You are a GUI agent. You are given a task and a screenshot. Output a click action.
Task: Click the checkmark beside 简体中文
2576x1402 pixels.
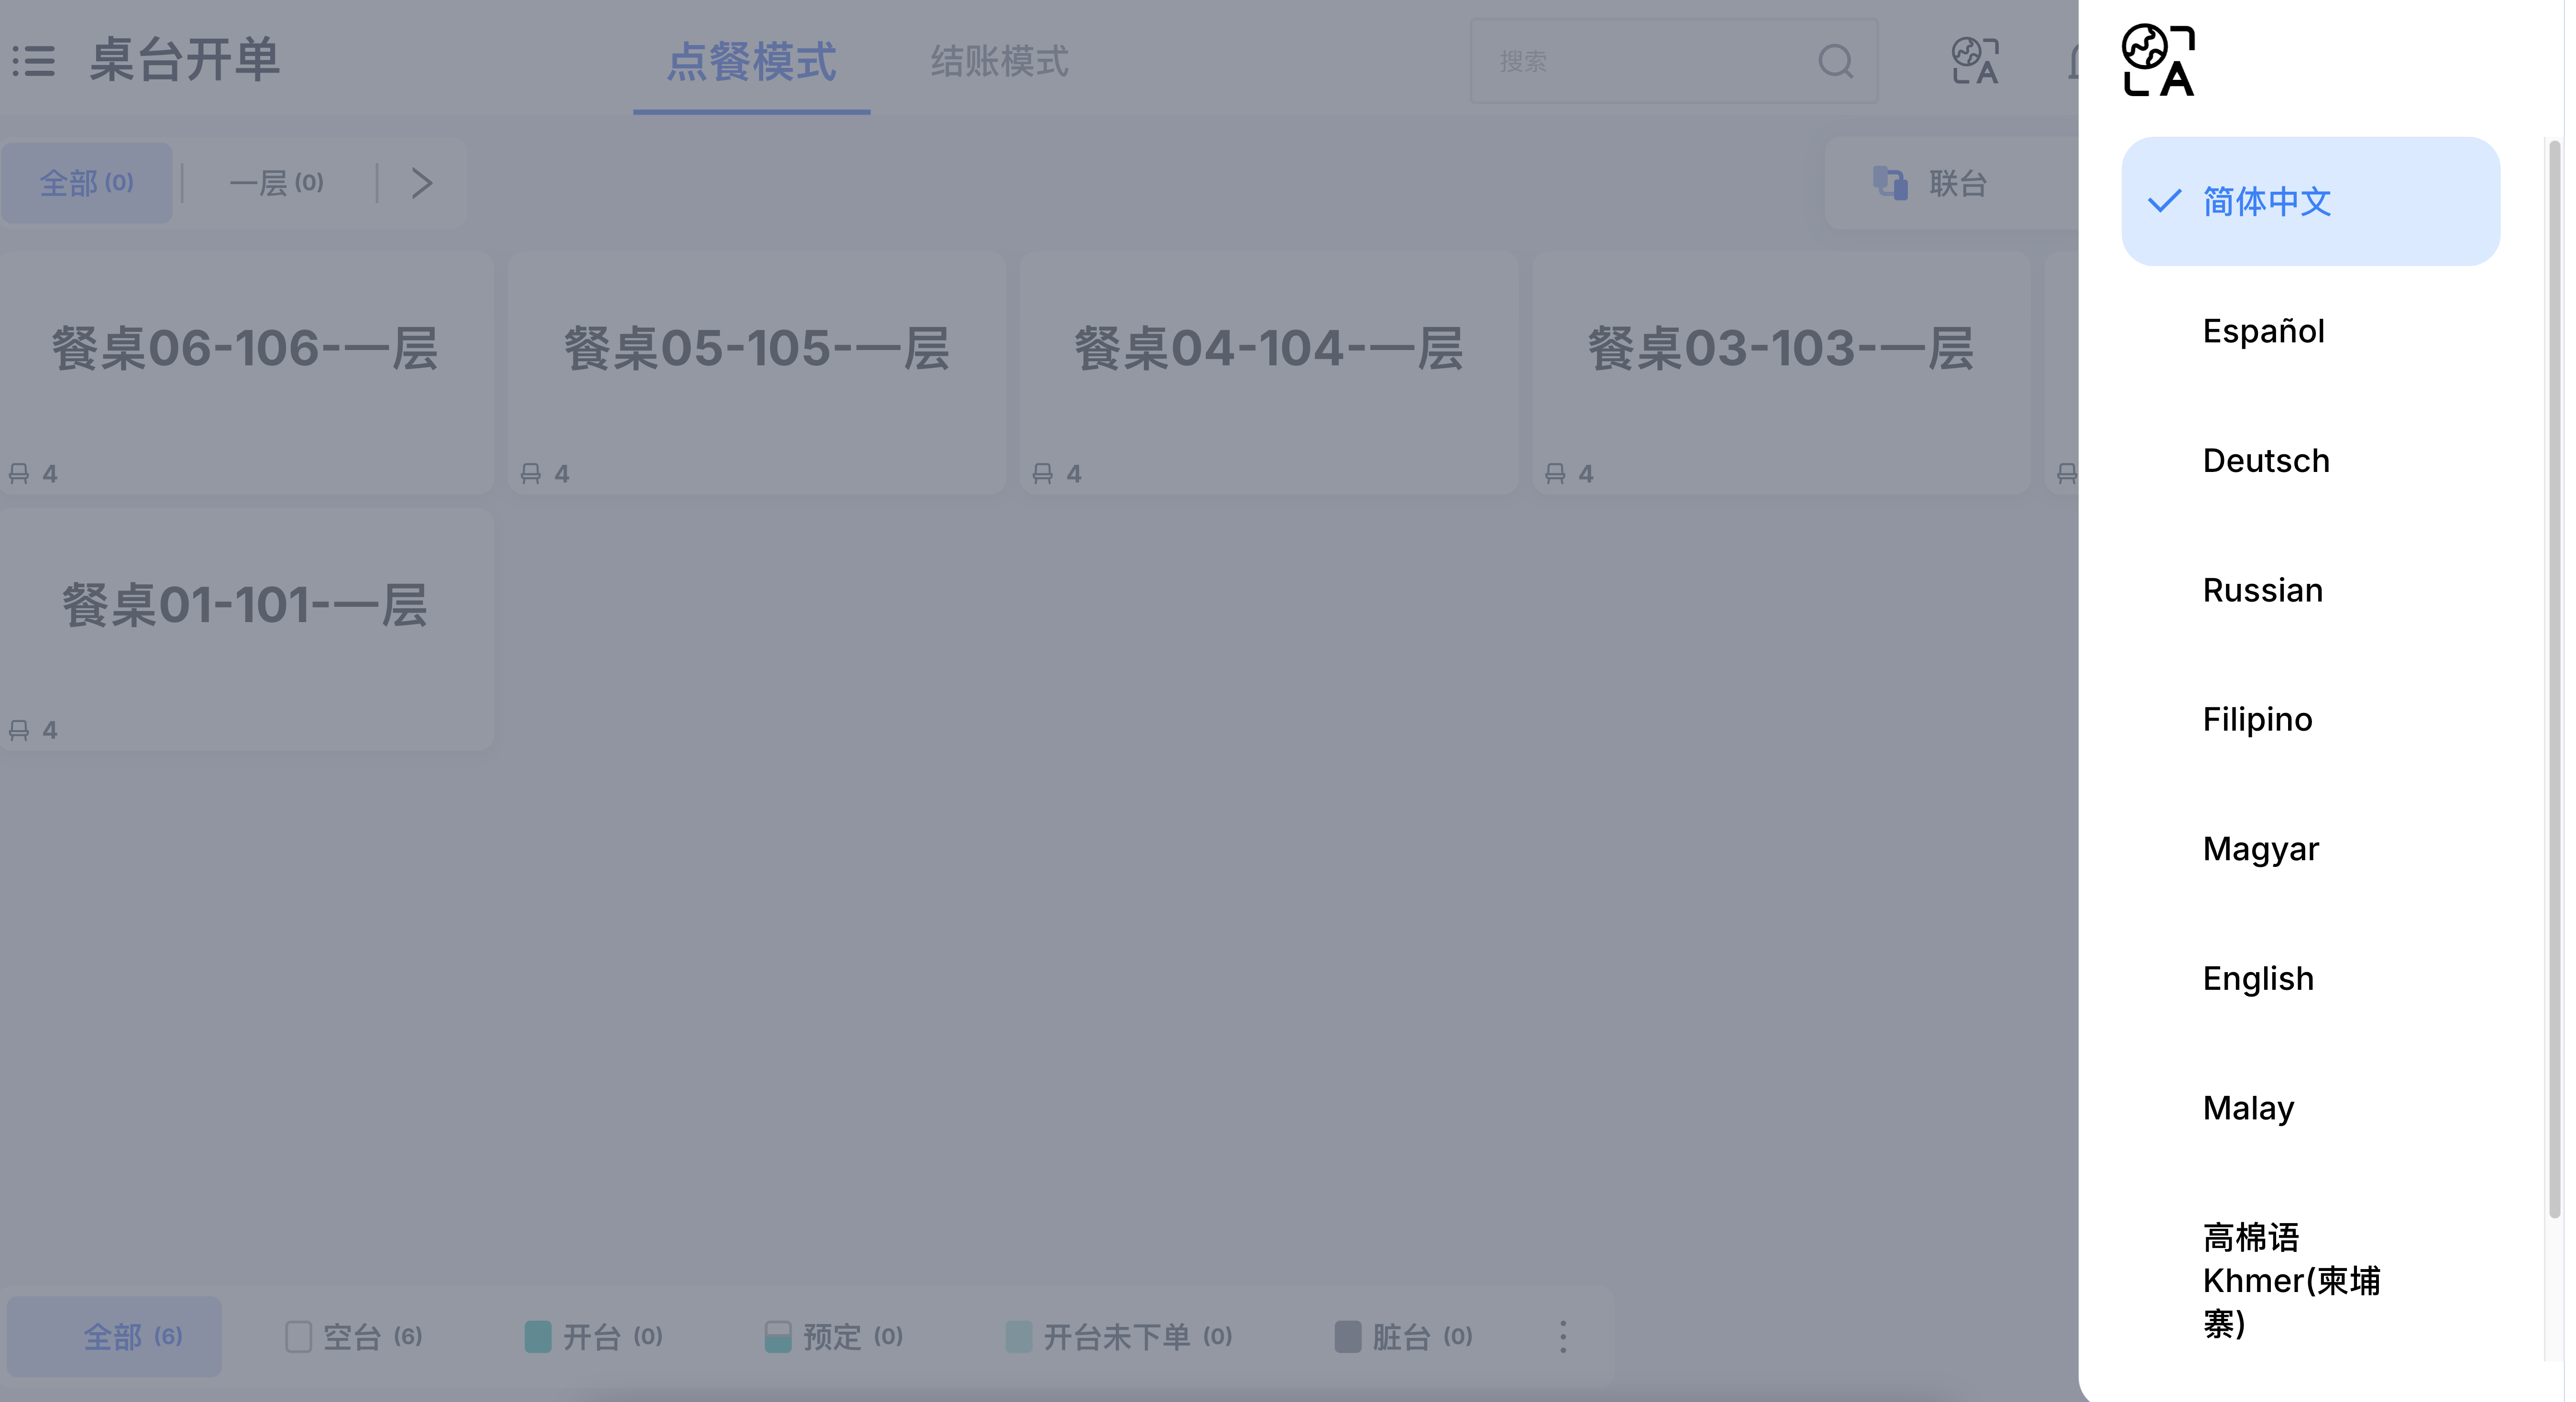[x=2164, y=201]
